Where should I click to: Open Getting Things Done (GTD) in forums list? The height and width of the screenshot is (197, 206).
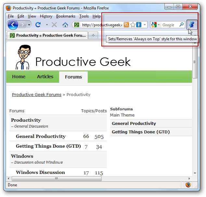click(x=48, y=146)
